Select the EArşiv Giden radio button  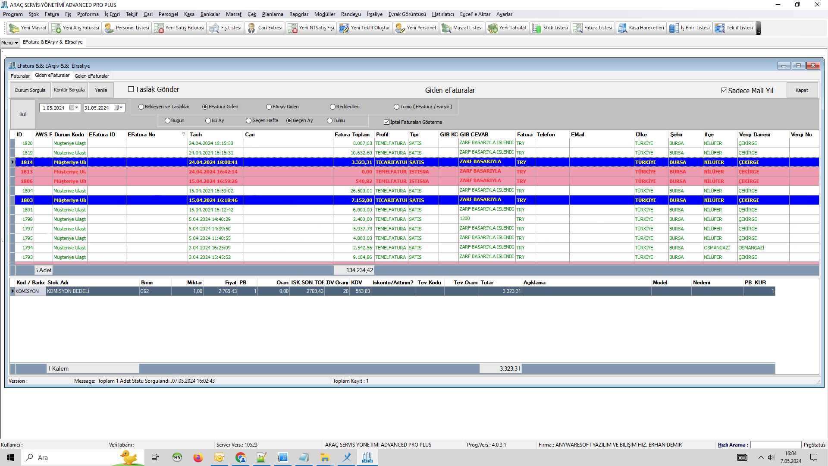269,107
